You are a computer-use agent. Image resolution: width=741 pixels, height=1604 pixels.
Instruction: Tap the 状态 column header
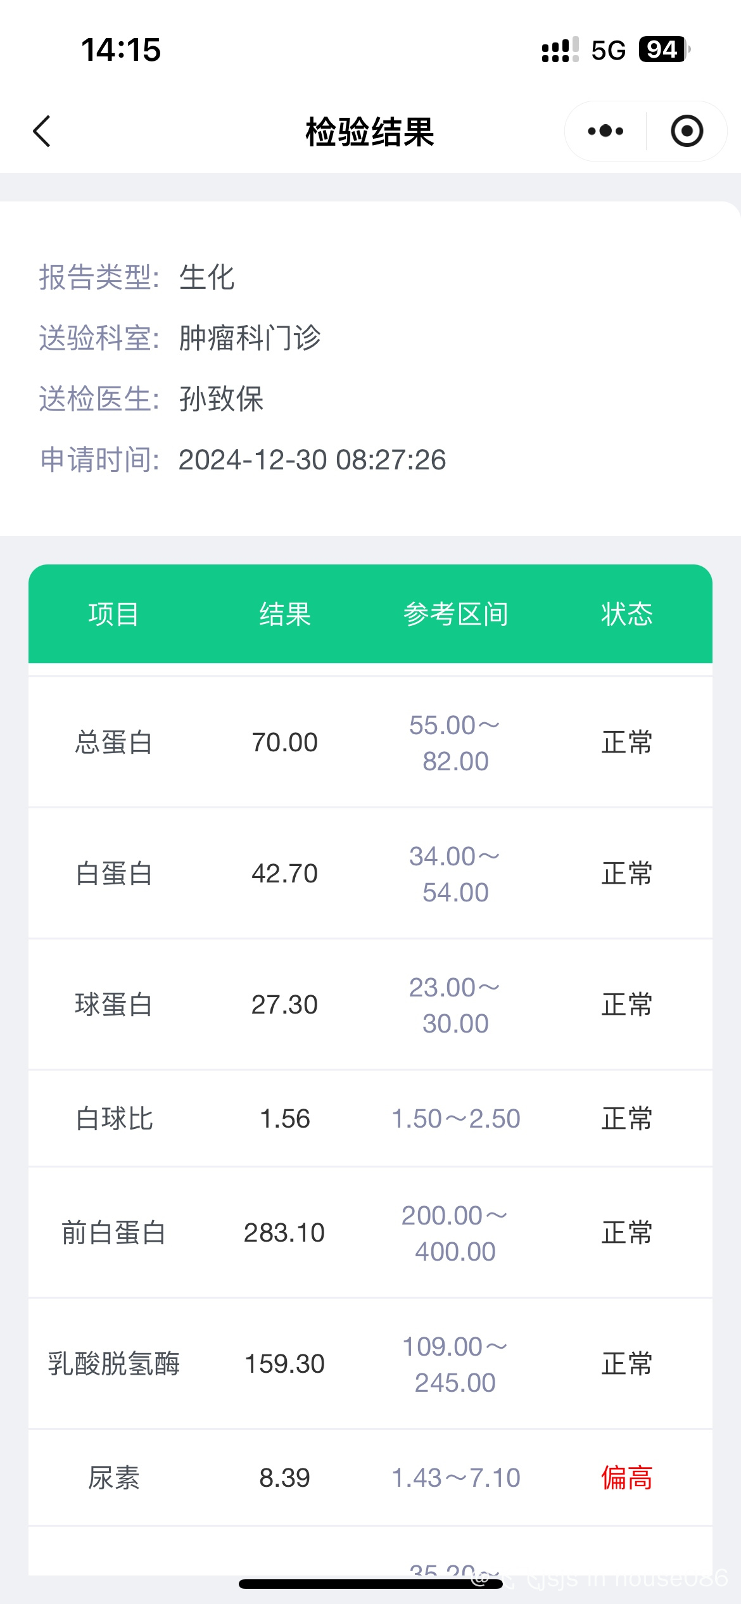tap(626, 614)
